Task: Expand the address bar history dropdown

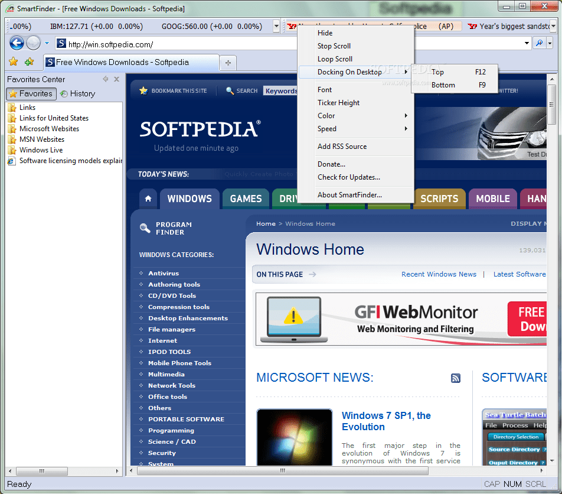Action: 527,43
